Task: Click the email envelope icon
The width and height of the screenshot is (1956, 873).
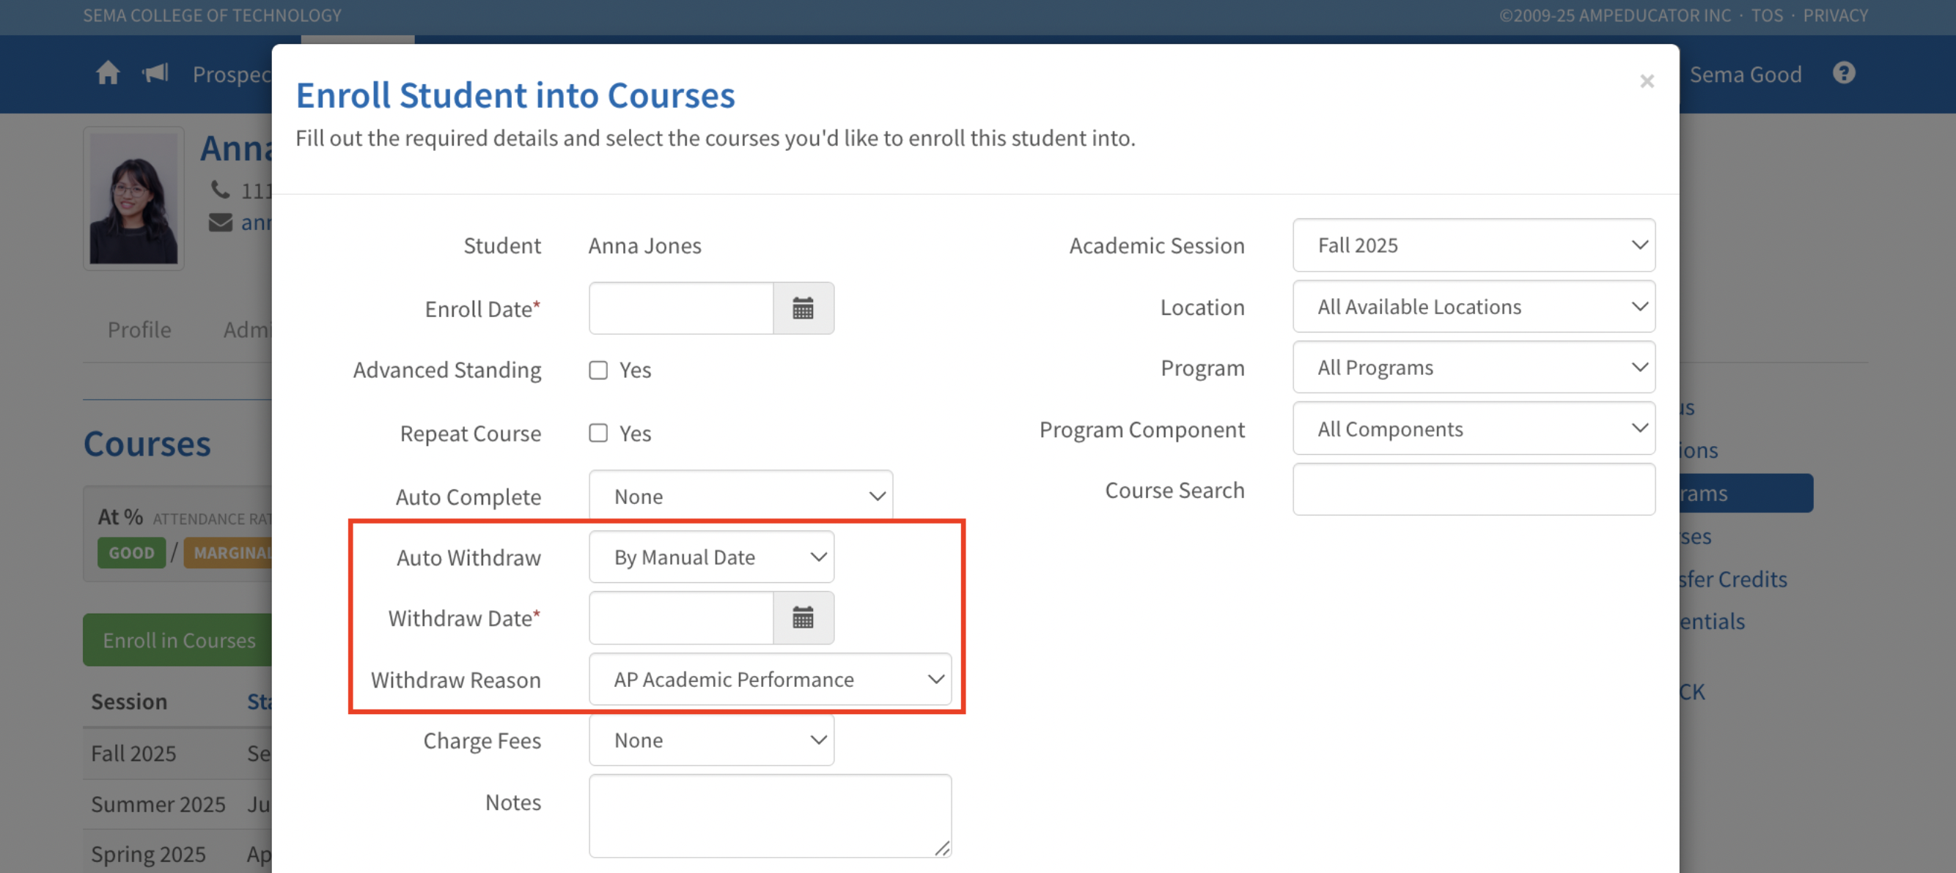Action: pos(220,222)
